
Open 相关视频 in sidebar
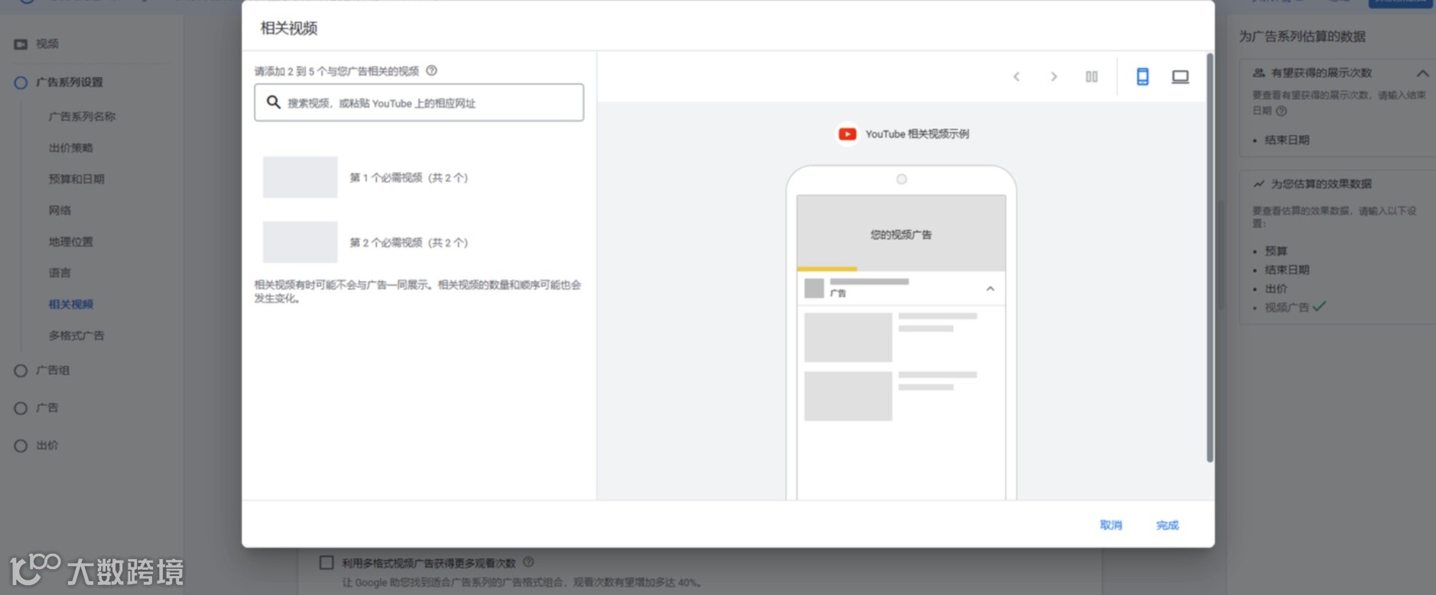[70, 305]
